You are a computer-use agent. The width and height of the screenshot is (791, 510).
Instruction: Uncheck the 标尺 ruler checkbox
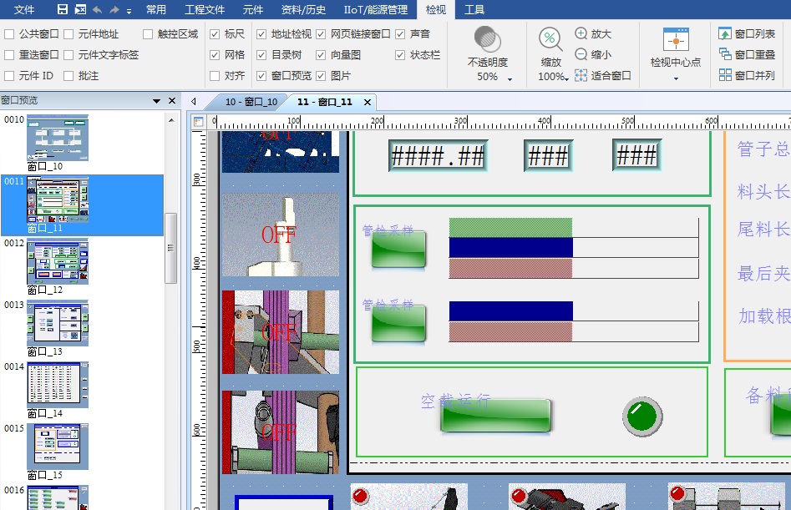click(x=215, y=34)
